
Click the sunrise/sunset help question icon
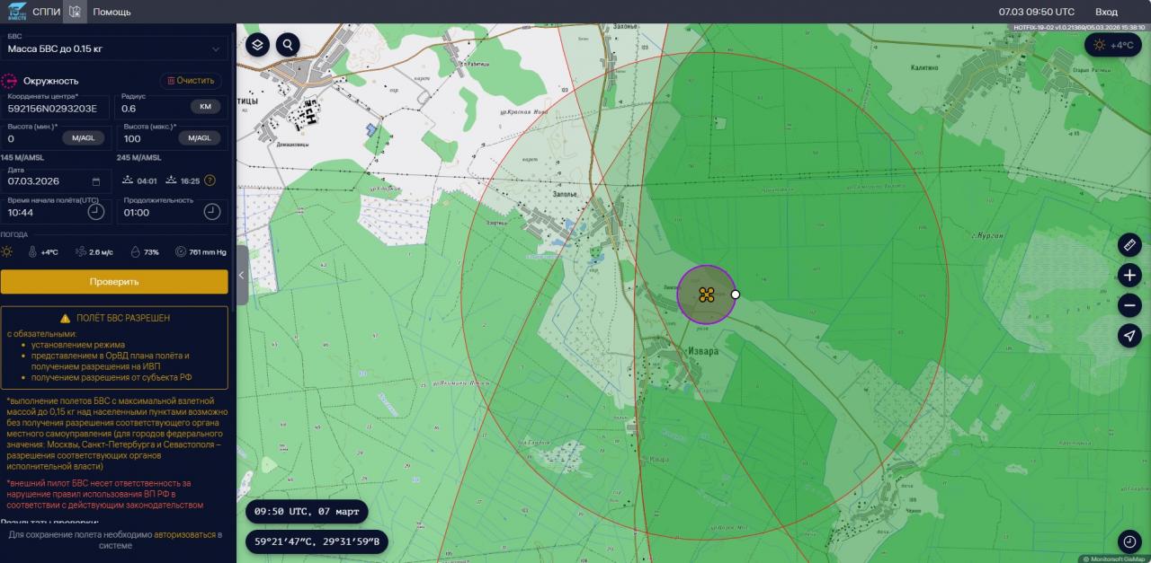(210, 180)
